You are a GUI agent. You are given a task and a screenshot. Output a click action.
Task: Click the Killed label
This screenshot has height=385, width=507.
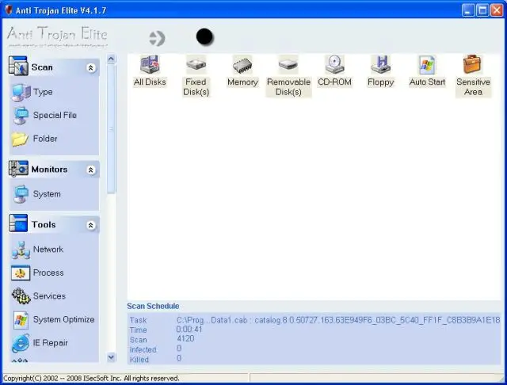139,360
